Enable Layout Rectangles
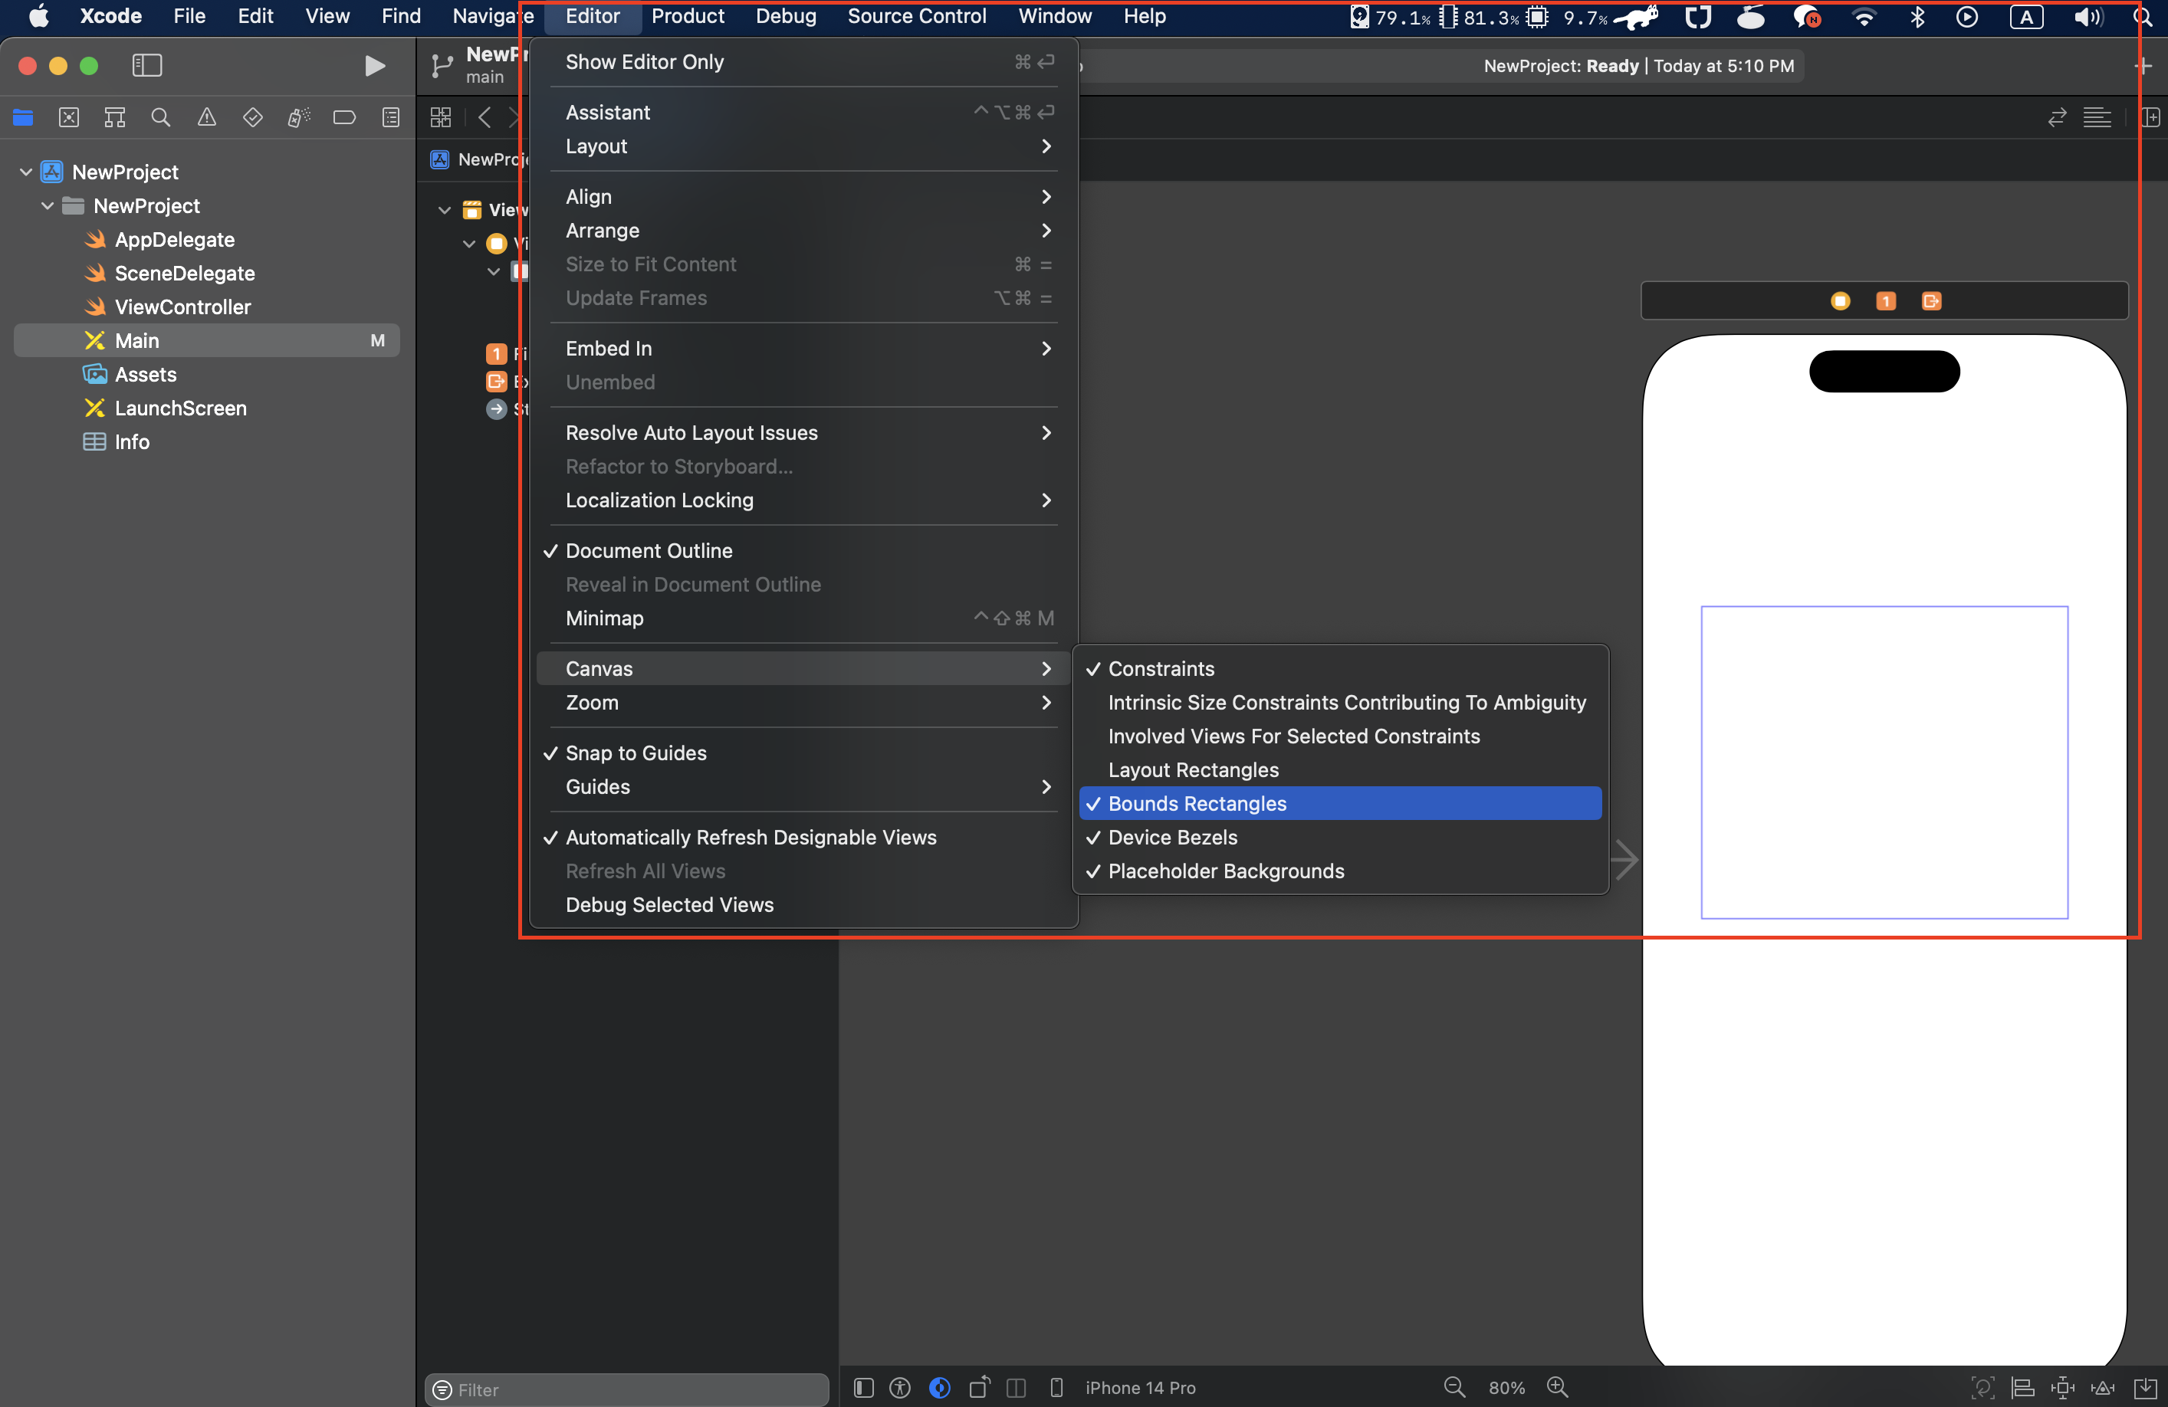 point(1340,769)
